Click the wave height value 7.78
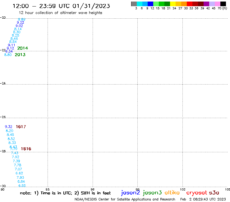This screenshot has height=202, width=230. (x=17, y=165)
